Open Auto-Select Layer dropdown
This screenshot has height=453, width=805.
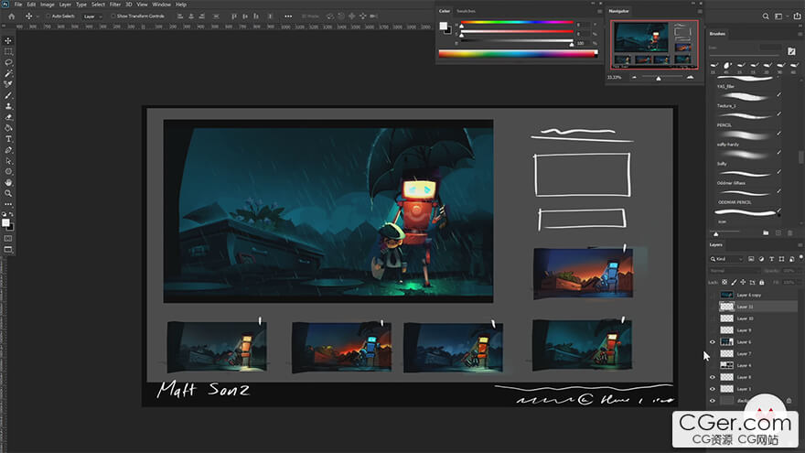click(x=92, y=16)
